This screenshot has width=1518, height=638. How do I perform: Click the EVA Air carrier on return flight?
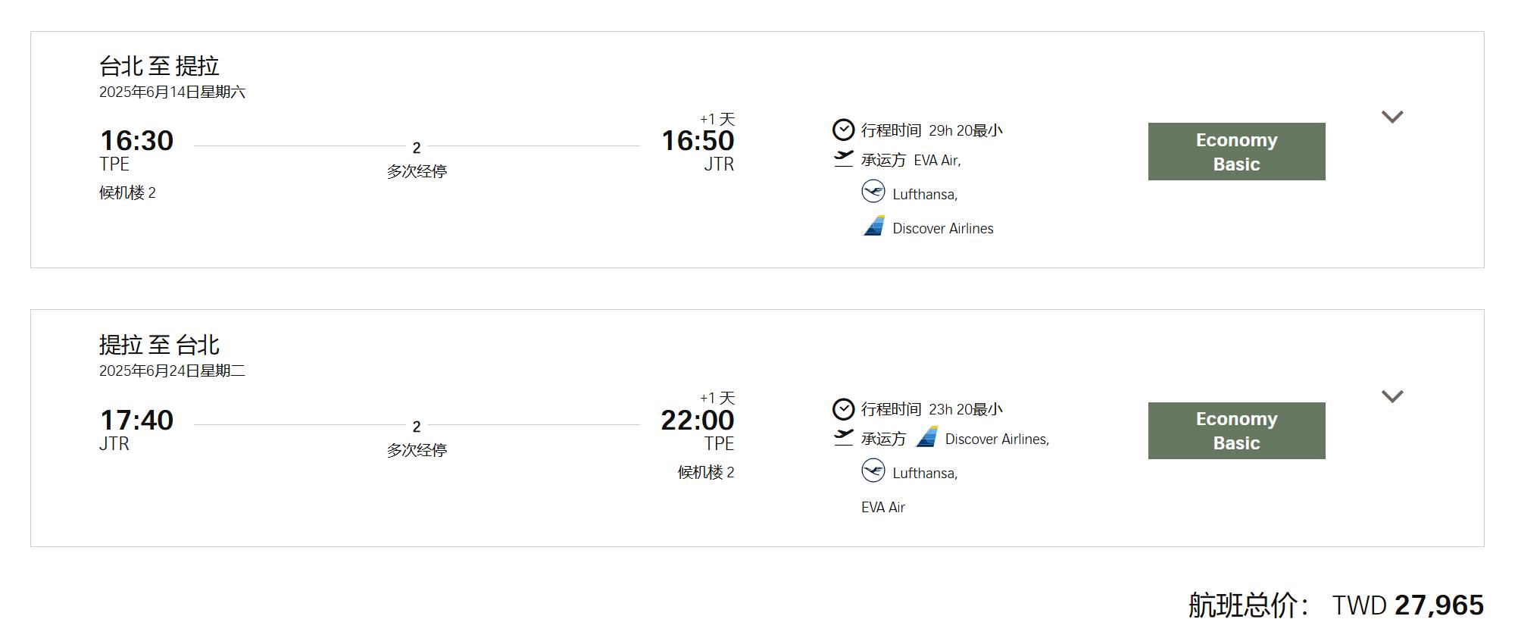click(883, 507)
